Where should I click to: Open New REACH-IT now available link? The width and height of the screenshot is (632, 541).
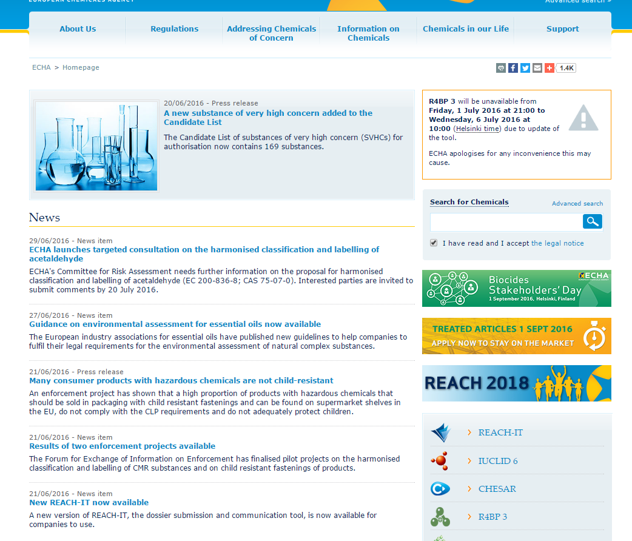click(89, 502)
